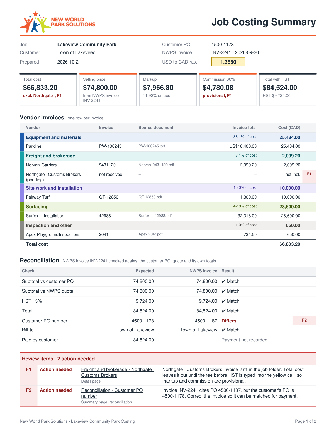Click the Selling price $74,800.00 card
Screen dimensions: 336x435
coord(108,90)
